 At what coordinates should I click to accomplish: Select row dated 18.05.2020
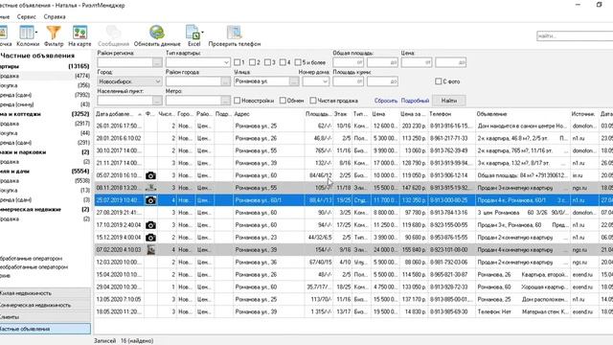click(x=353, y=311)
